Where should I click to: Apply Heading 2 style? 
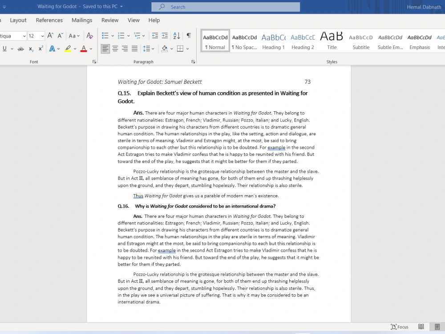[303, 41]
